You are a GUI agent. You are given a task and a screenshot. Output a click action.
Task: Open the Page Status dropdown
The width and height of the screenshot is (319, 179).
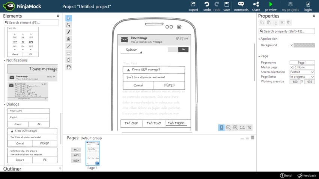302,77
